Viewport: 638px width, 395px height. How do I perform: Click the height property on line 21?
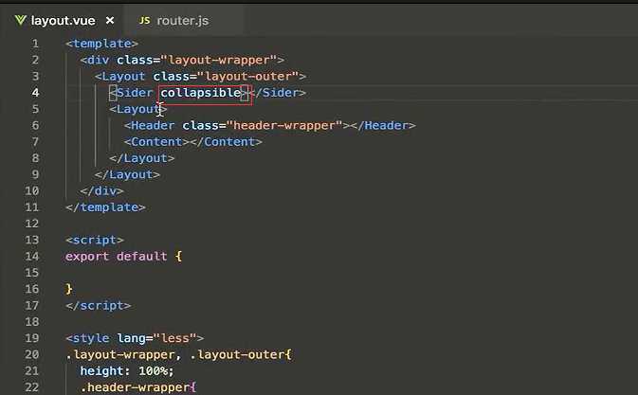click(x=101, y=371)
